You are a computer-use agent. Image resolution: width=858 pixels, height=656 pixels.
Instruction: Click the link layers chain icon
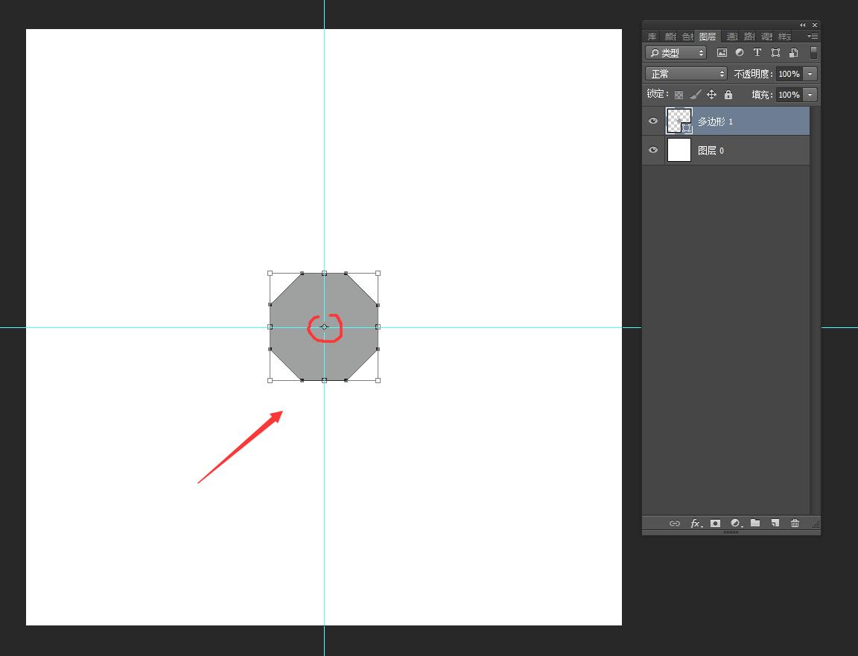674,523
